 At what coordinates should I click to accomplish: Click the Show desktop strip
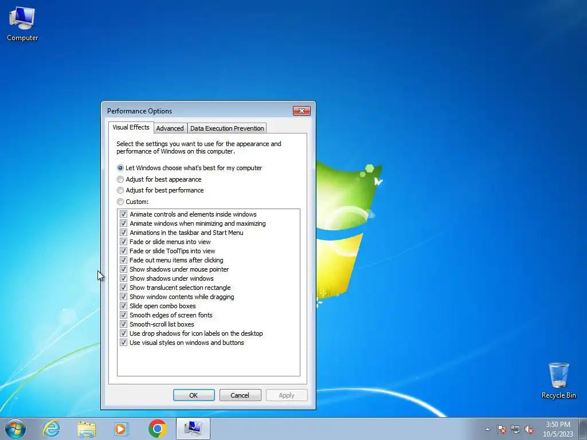tap(583, 429)
